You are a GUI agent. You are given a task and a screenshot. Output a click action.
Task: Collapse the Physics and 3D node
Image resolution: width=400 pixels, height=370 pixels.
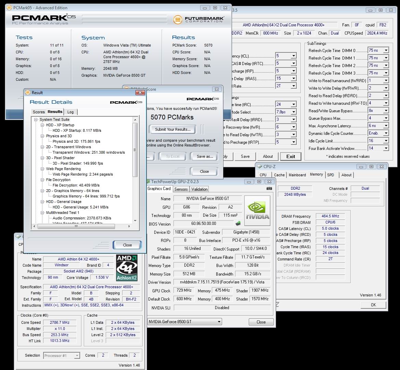(x=42, y=136)
